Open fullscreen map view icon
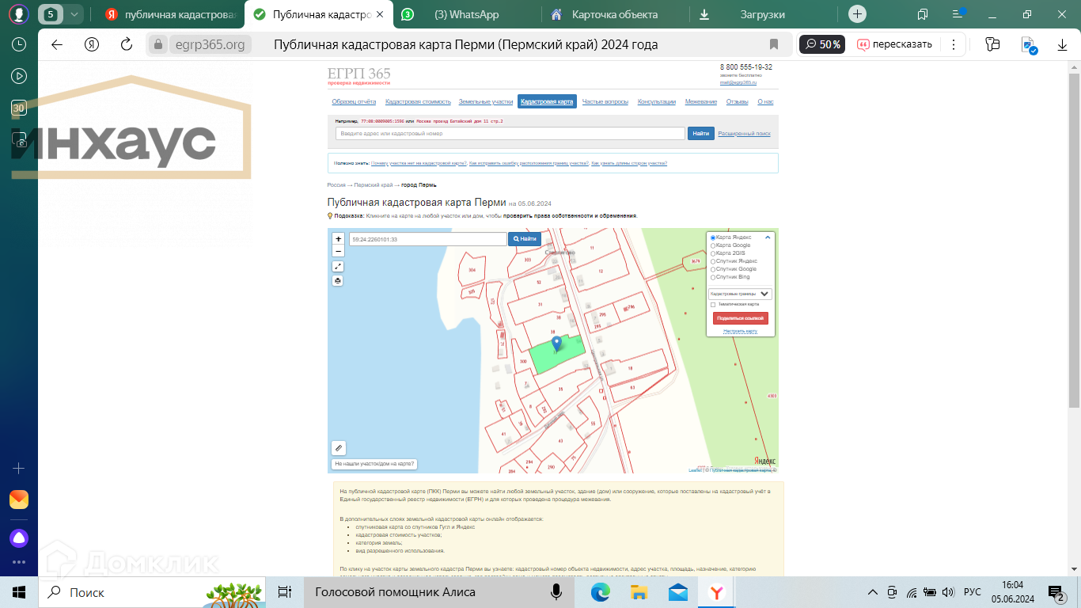The width and height of the screenshot is (1081, 608). pos(338,267)
